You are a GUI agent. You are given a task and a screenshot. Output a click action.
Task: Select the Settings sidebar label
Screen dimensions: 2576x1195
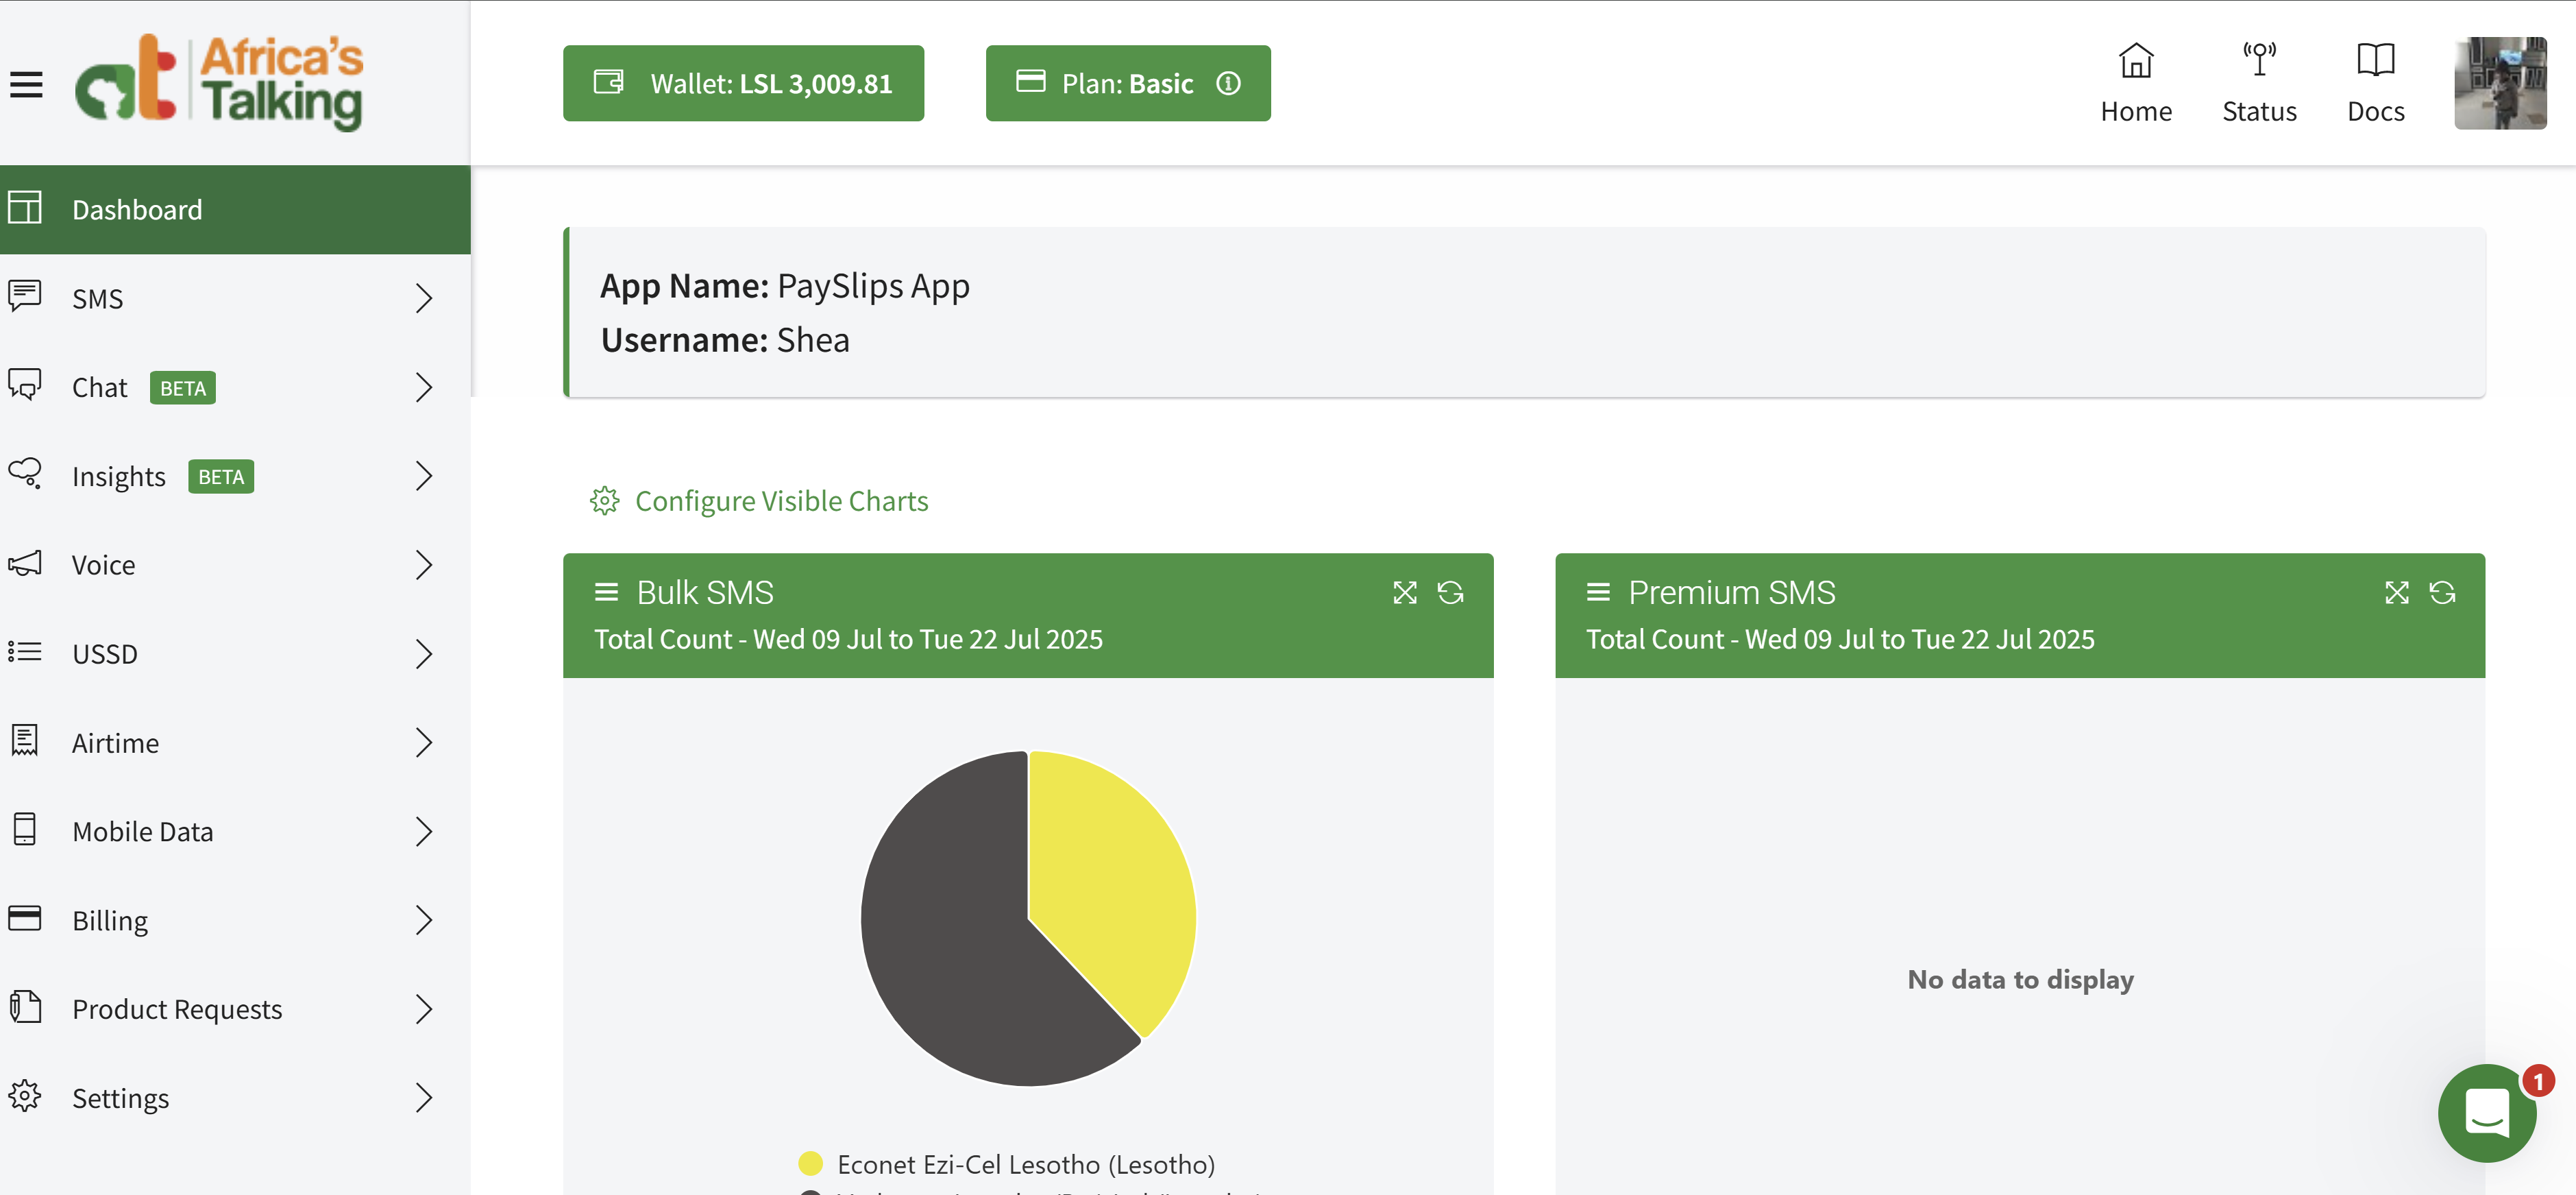coord(121,1099)
